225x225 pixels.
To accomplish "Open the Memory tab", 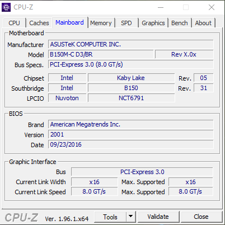I will tap(101, 23).
